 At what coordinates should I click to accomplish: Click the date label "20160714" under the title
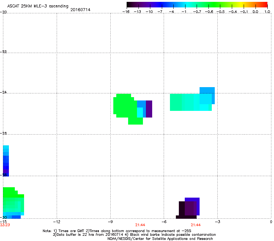click(80, 10)
